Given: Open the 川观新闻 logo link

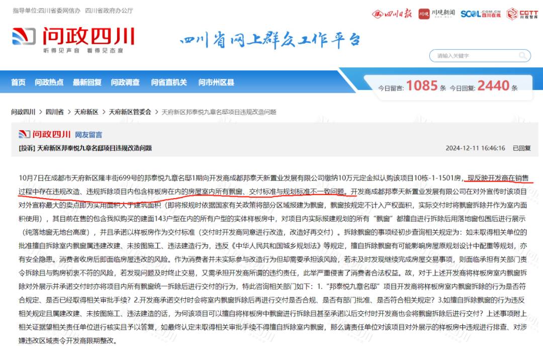Looking at the screenshot, I should pos(437,14).
